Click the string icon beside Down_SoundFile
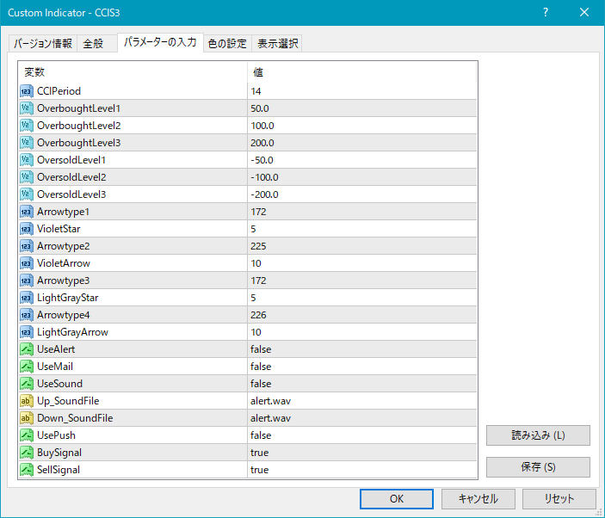Viewport: 605px width, 518px height. point(26,418)
